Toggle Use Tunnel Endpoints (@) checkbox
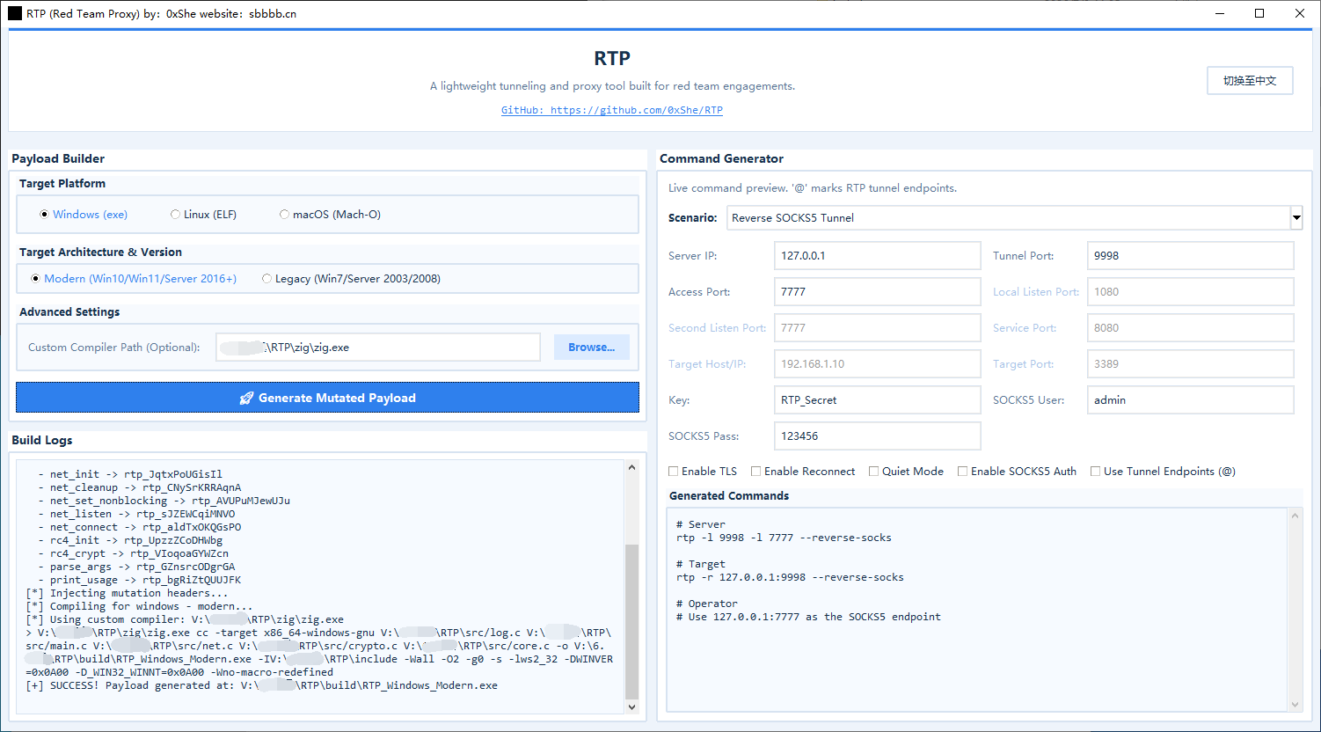Image resolution: width=1321 pixels, height=732 pixels. (x=1163, y=472)
